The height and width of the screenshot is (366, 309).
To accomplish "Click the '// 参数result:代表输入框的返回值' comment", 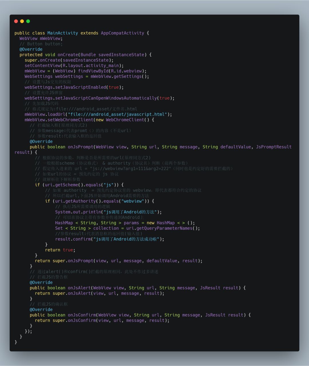I will click(x=65, y=136).
